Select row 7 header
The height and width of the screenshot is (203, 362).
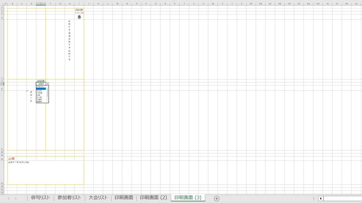(2, 84)
